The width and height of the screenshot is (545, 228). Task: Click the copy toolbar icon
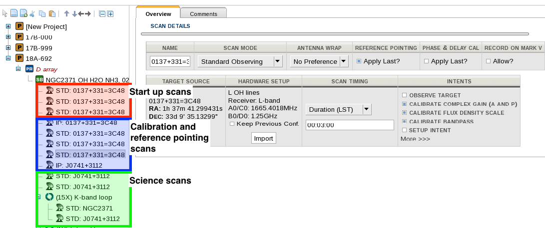pos(42,13)
